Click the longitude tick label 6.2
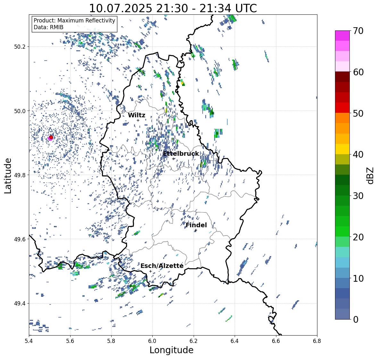The width and height of the screenshot is (378, 358). (x=194, y=341)
